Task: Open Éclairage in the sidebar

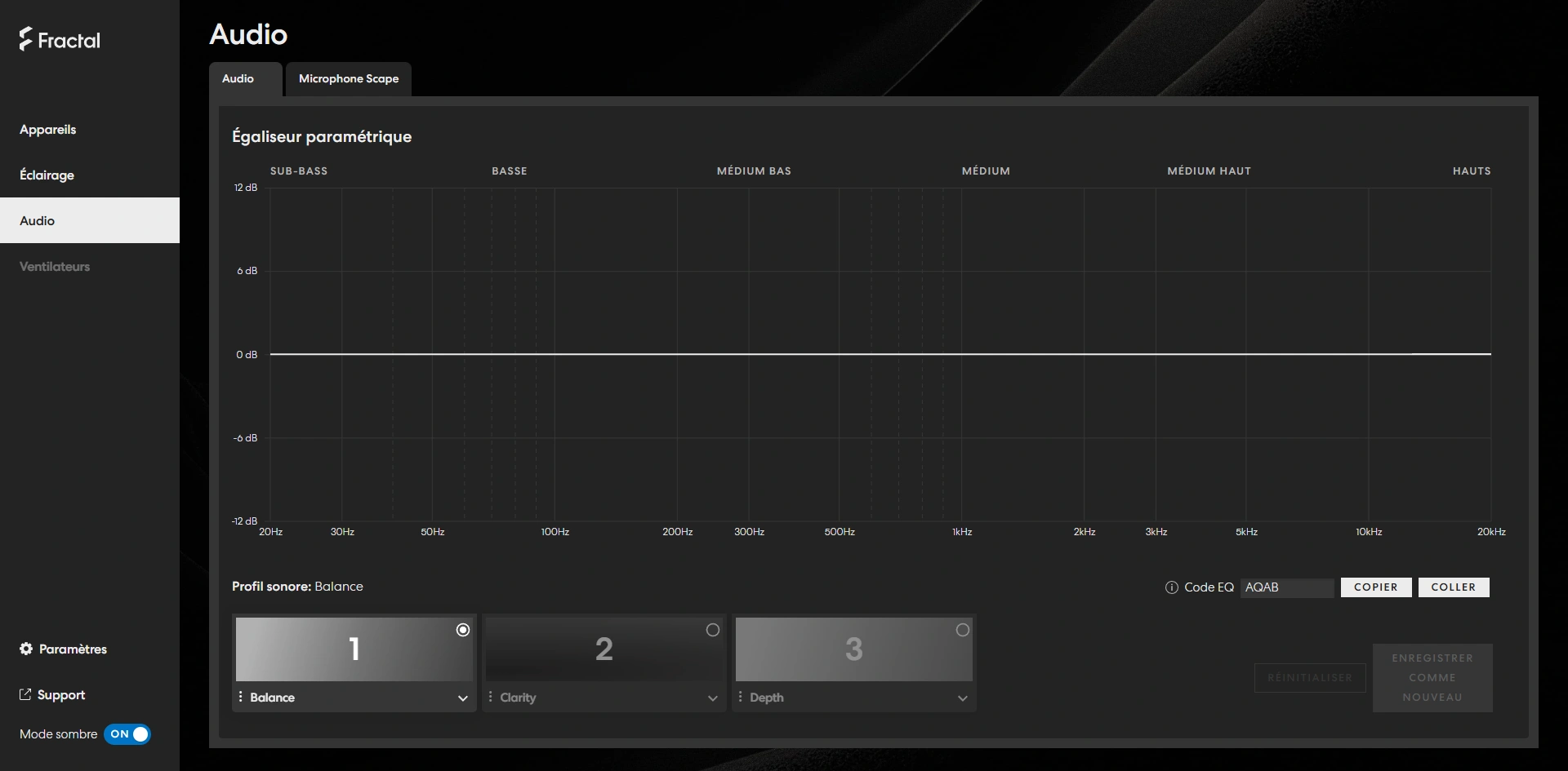Action: point(47,175)
